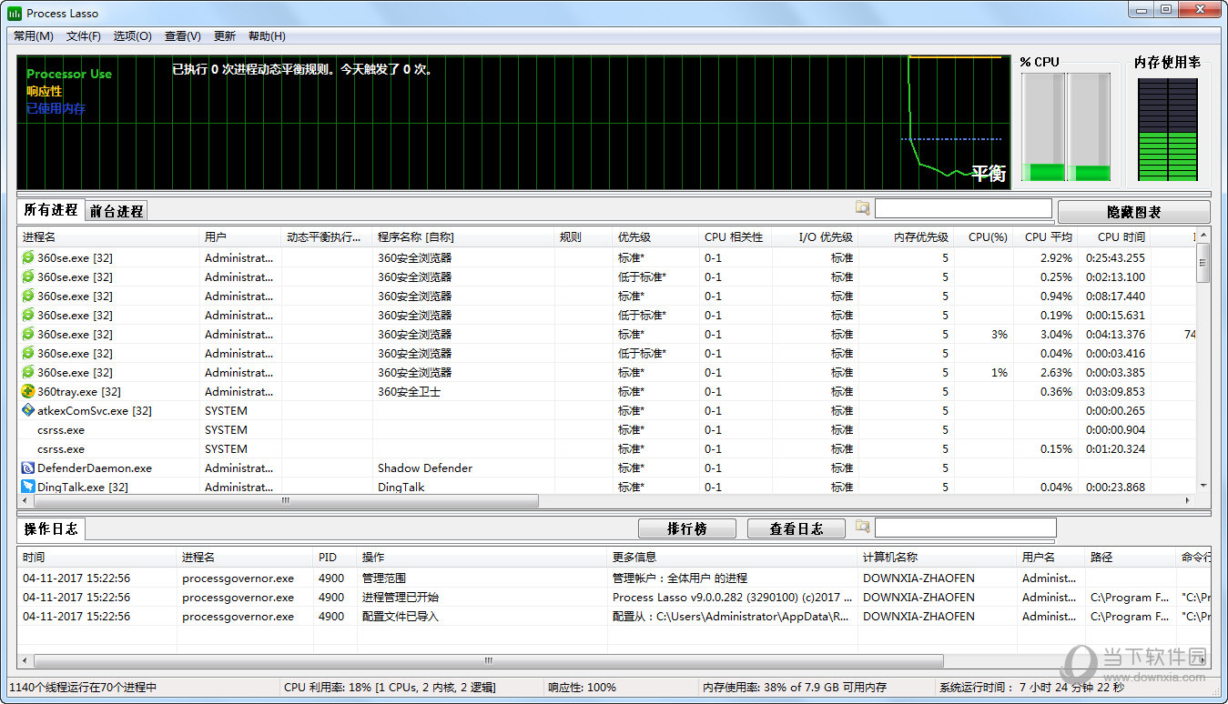Viewport: 1228px width, 704px height.
Task: Select the 360se.exe row with 0:25:43.255 CPU time
Action: [x=606, y=258]
